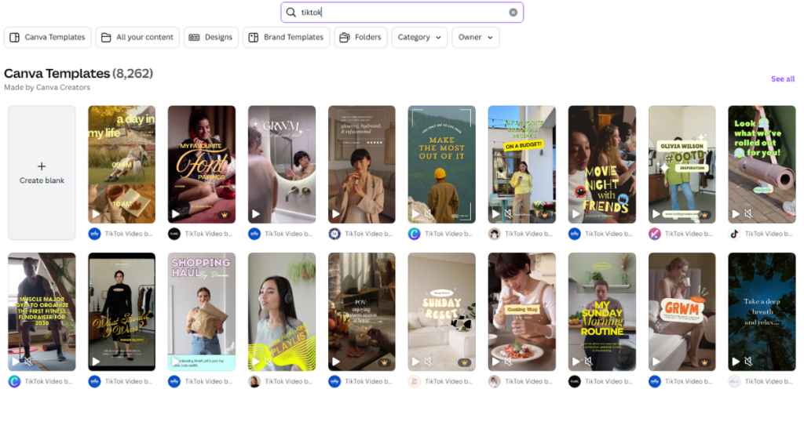
Task: Switch to the Brand Templates filter
Action: (286, 38)
